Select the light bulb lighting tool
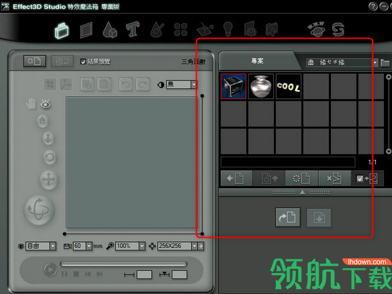This screenshot has height=294, width=392. click(228, 29)
